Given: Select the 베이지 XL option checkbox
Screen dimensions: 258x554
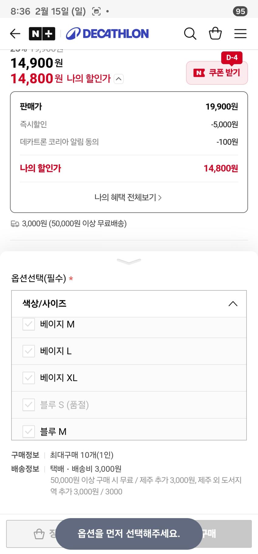Looking at the screenshot, I should [29, 378].
